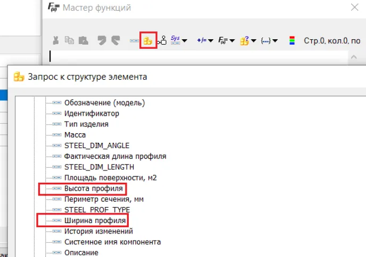Open the Sys variables dropdown
The height and width of the screenshot is (257, 366).
pyautogui.click(x=178, y=40)
